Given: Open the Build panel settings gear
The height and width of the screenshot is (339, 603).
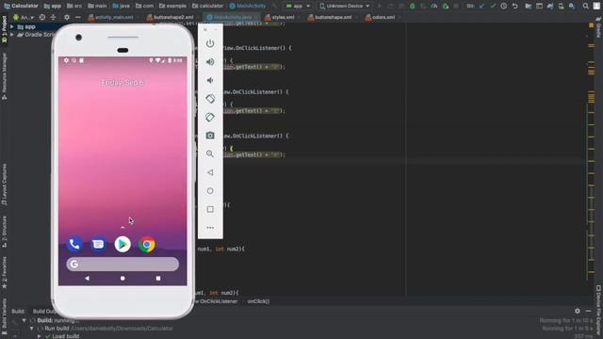Looking at the screenshot, I should point(578,311).
